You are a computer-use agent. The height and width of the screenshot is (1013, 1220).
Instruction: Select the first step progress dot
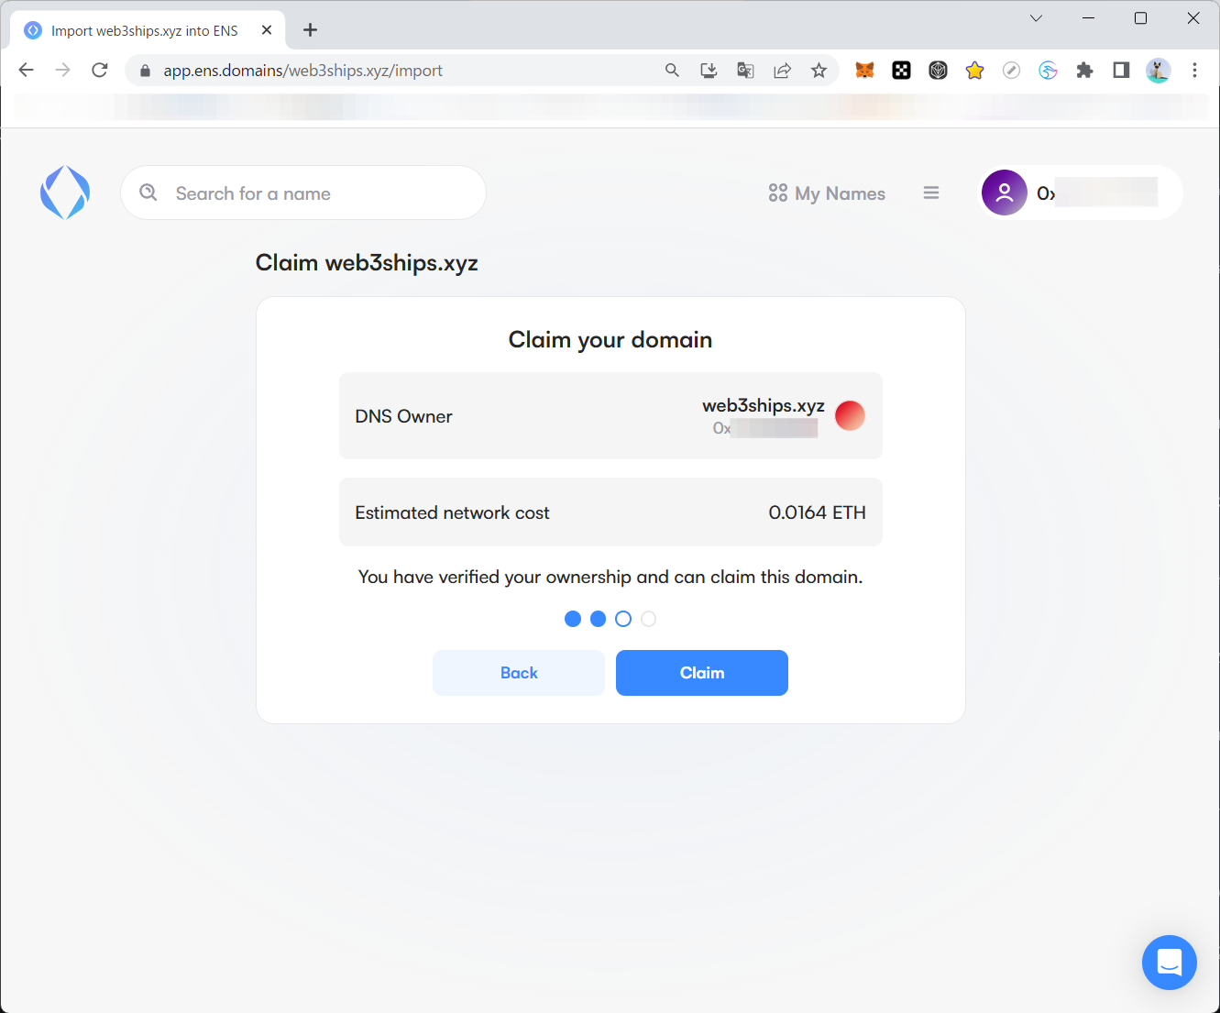click(573, 619)
